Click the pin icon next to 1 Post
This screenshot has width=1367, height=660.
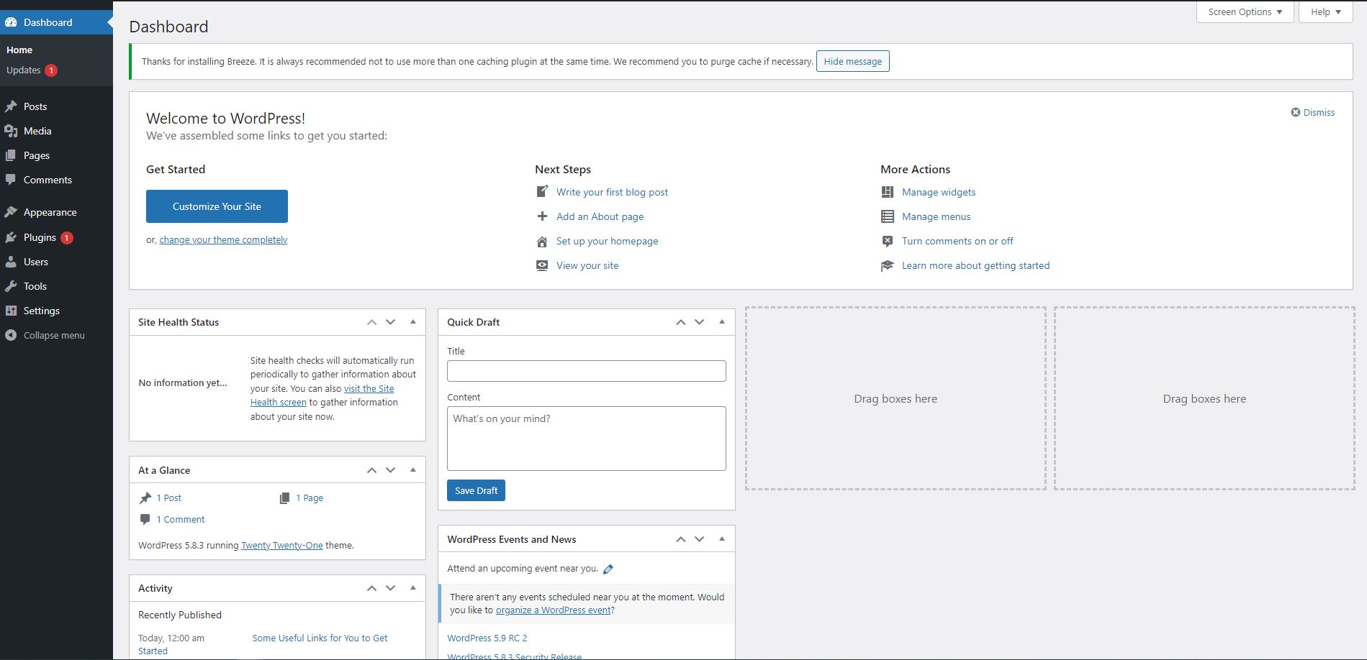145,498
